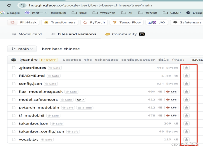Open lysandre's user profile link
The height and width of the screenshot is (148, 203).
[29, 60]
